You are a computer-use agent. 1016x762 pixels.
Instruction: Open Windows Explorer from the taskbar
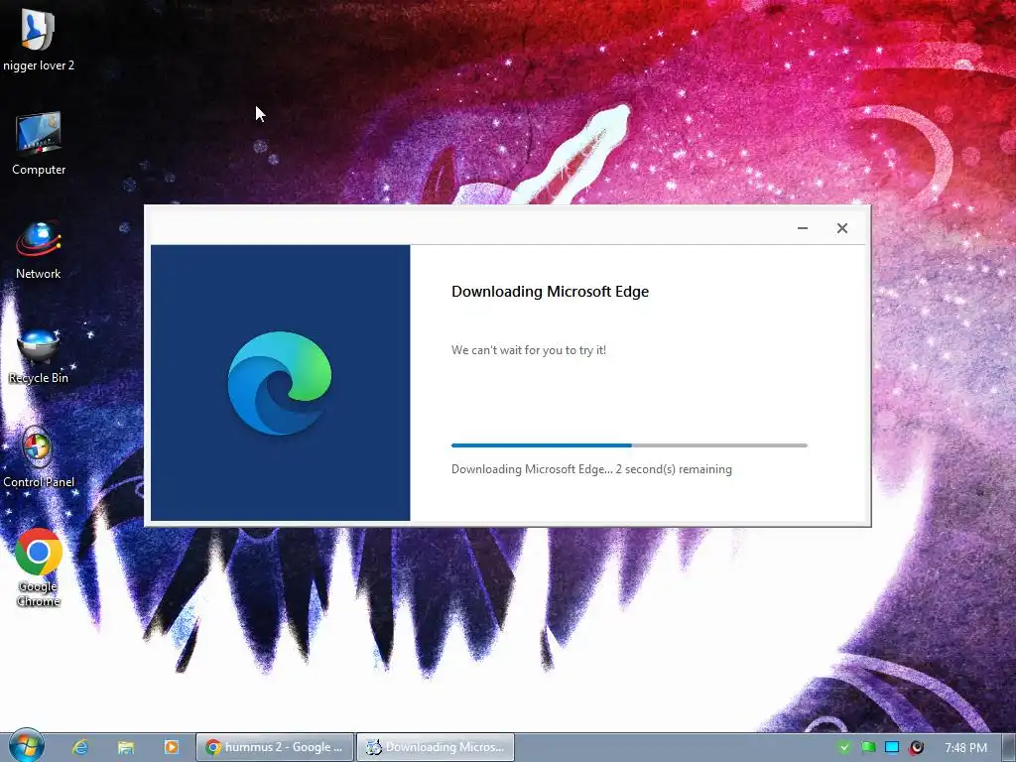[126, 747]
